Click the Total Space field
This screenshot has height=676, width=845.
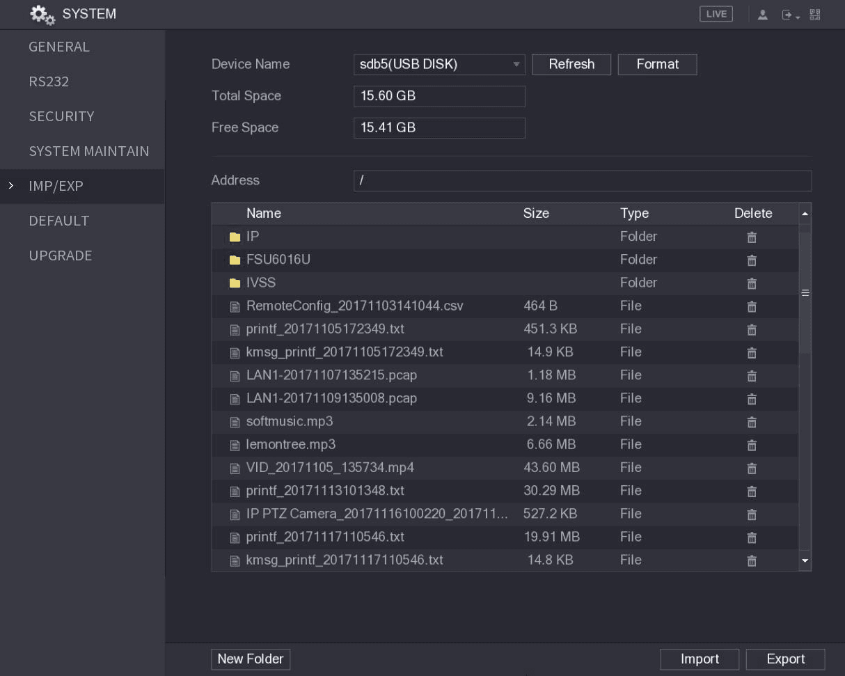tap(439, 96)
